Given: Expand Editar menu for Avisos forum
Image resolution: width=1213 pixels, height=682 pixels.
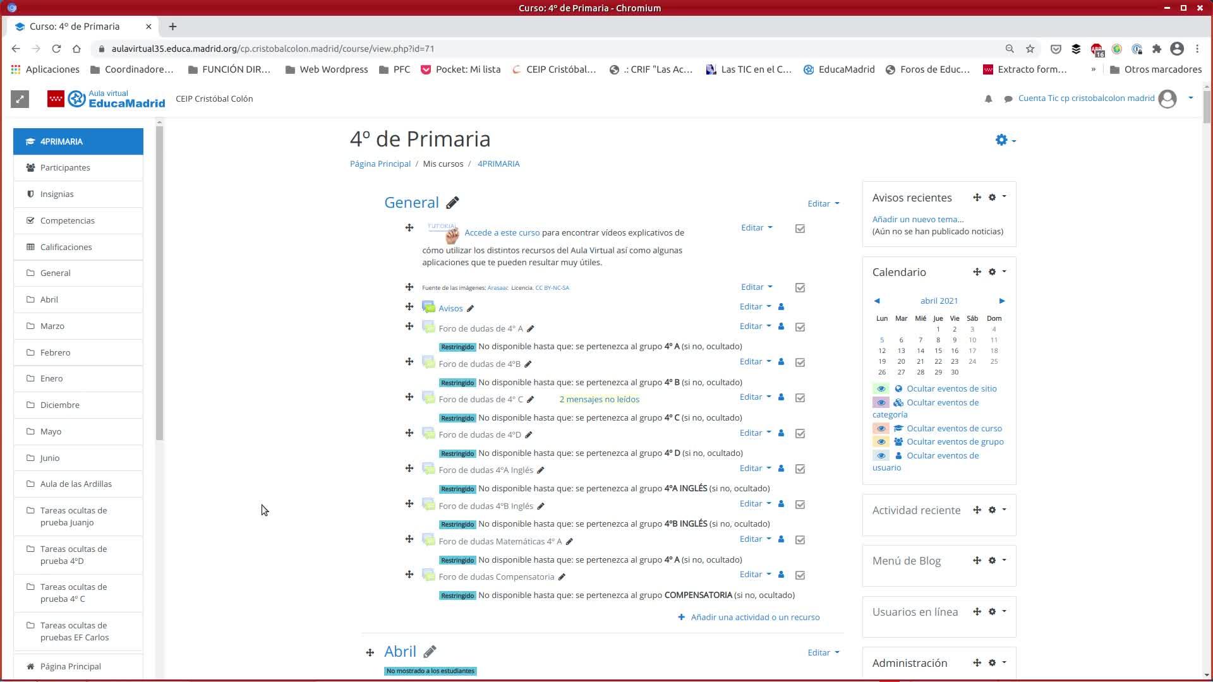Looking at the screenshot, I should 755,307.
